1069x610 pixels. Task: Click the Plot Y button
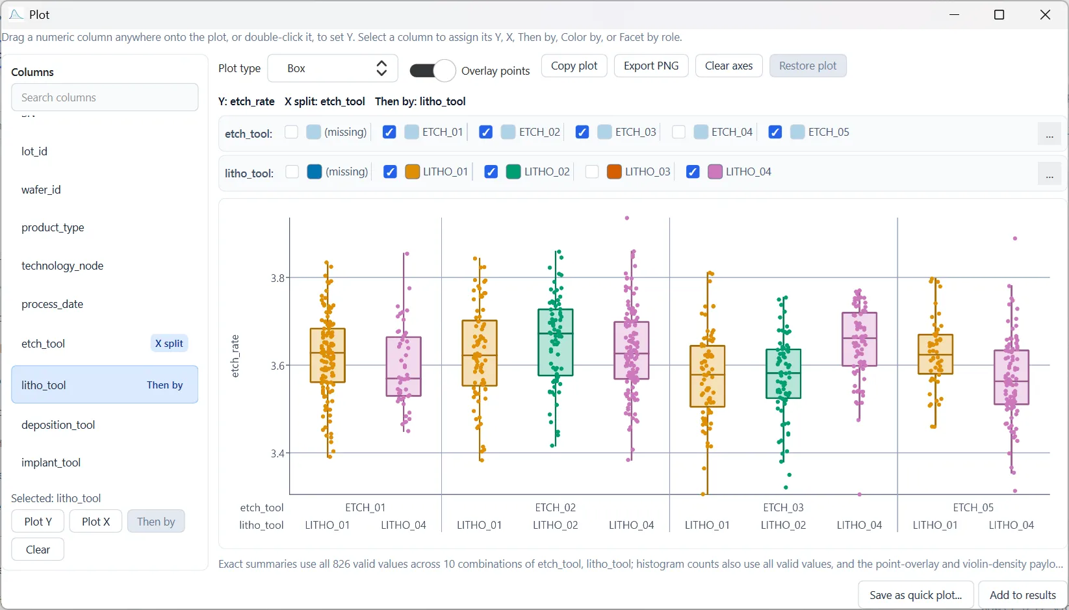coord(38,521)
